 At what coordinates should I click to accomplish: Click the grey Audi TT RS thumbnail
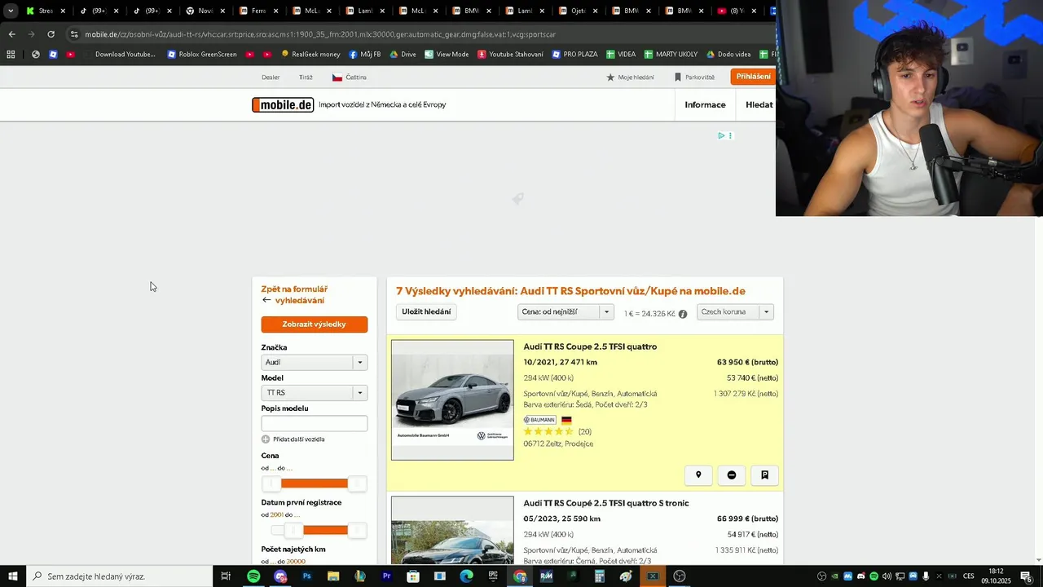tap(452, 399)
